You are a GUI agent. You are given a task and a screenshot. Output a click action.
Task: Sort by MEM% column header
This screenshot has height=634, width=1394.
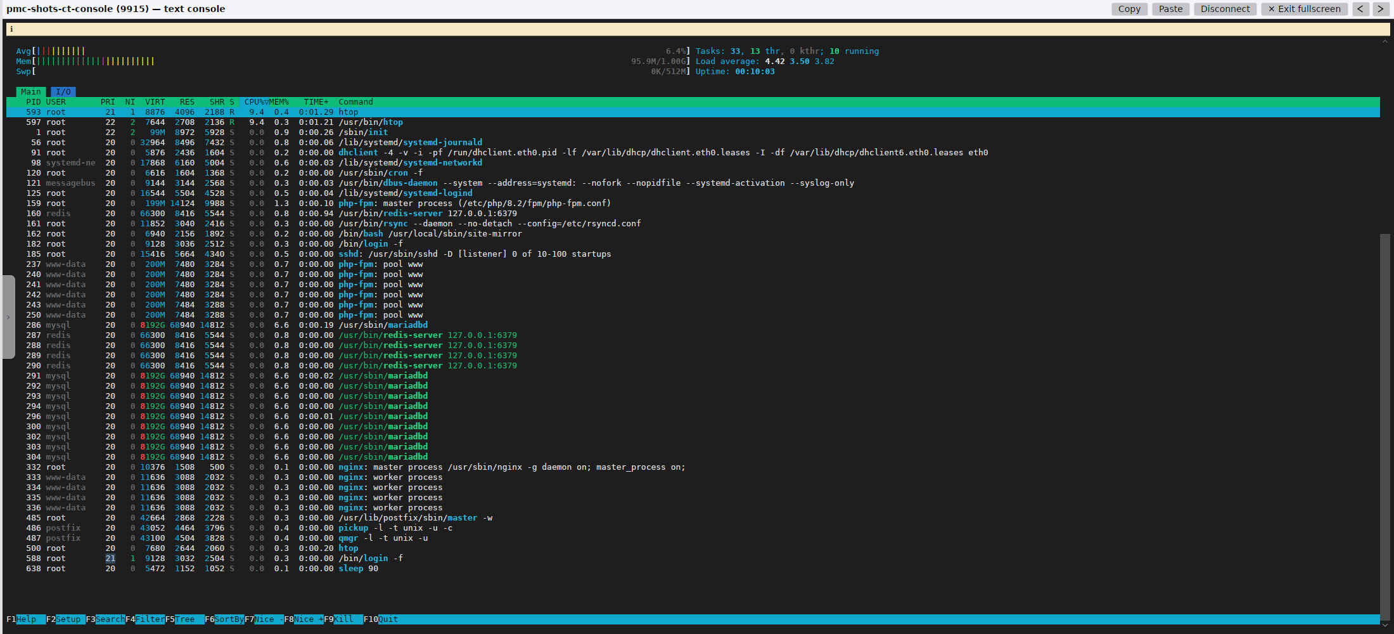coord(279,102)
